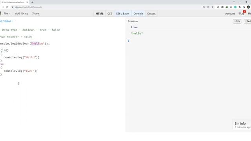Image resolution: width=251 pixels, height=141 pixels.
Task: Open a new browser tab
Action: (32, 2)
